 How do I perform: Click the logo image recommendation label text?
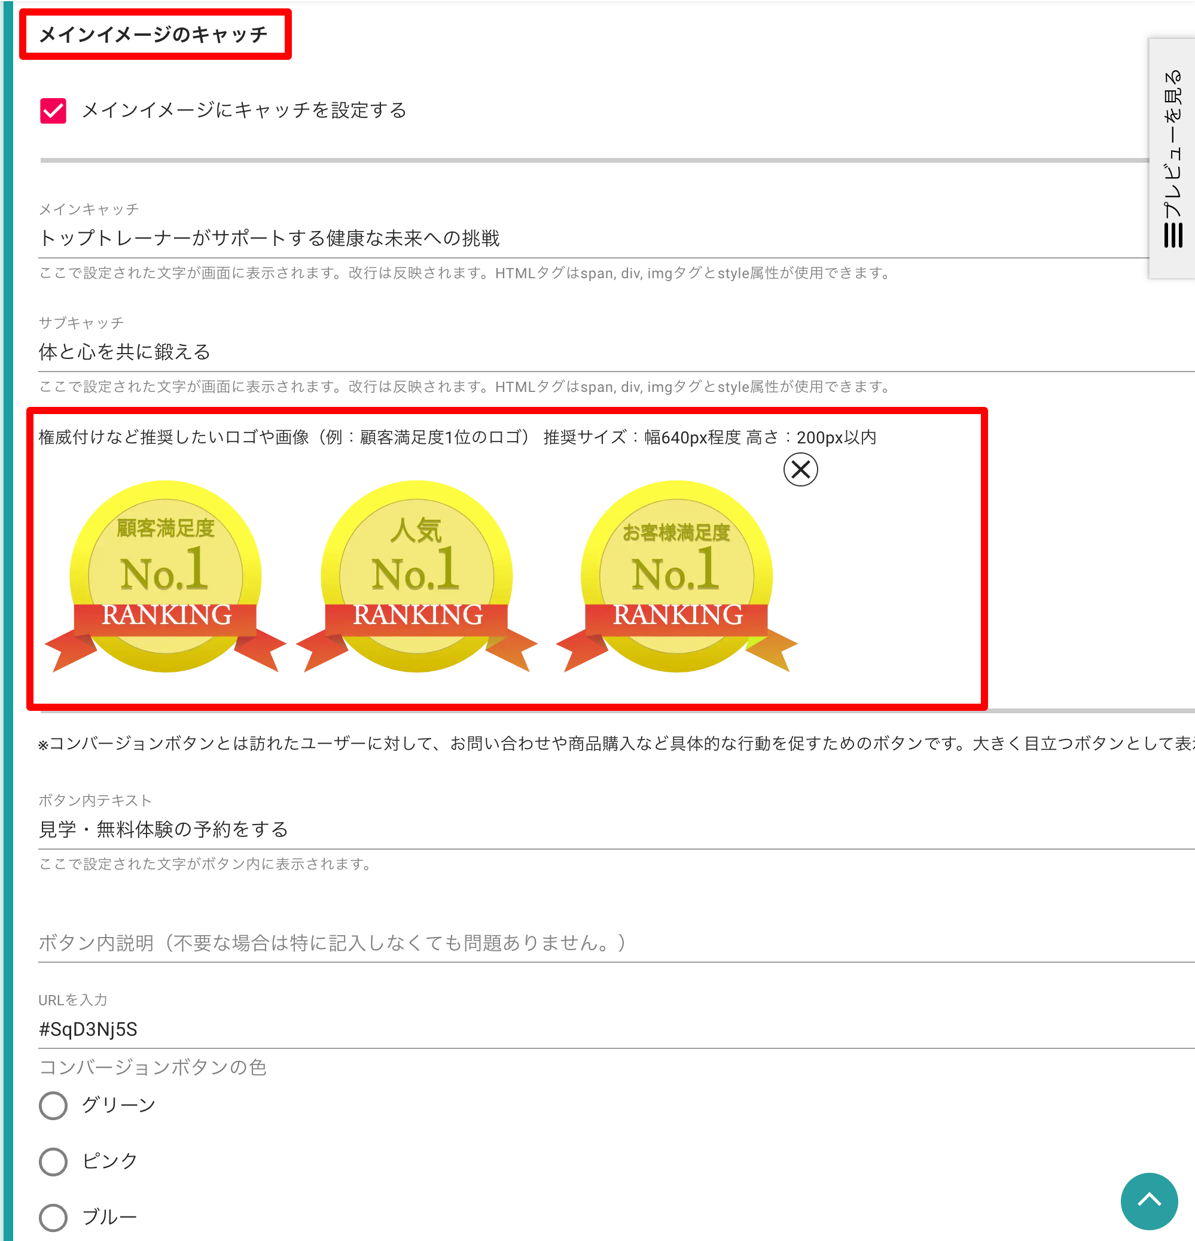click(457, 437)
